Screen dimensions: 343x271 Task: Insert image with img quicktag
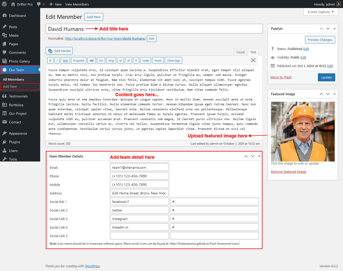pos(111,61)
